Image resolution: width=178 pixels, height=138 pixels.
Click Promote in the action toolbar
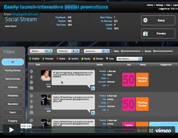(48, 59)
